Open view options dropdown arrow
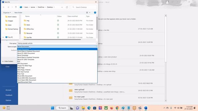 [90, 13]
